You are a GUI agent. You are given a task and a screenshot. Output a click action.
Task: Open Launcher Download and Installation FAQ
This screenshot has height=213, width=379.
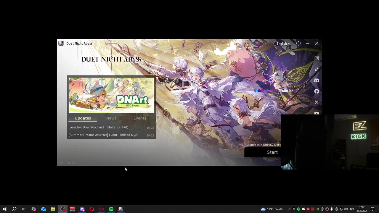click(98, 127)
